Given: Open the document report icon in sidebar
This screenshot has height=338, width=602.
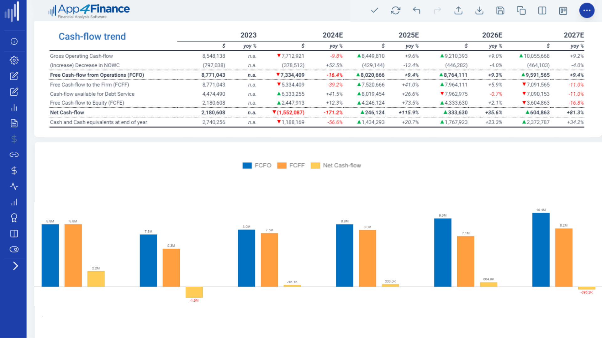Looking at the screenshot, I should click(14, 123).
